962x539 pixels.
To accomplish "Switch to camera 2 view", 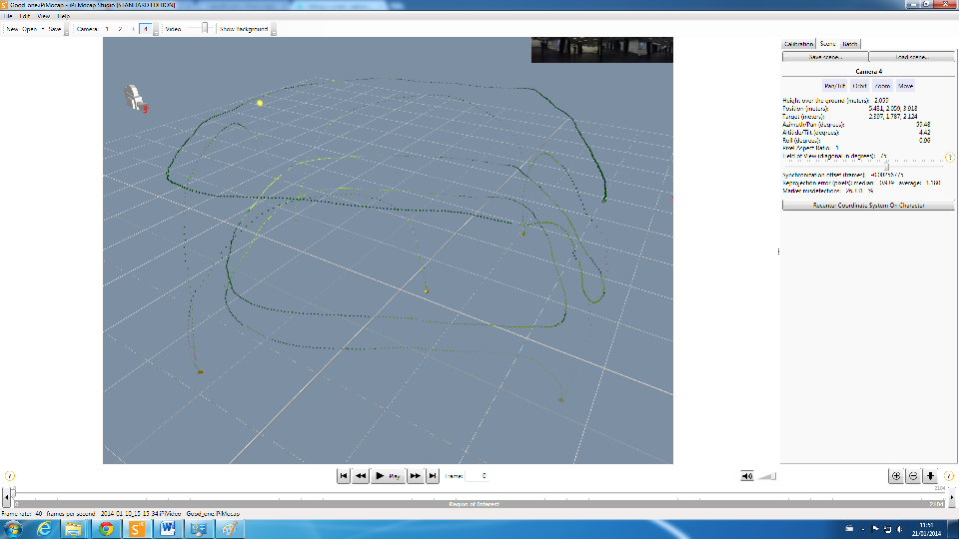I will click(x=120, y=29).
